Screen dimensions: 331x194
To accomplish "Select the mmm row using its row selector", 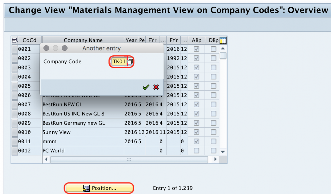I will 14,141.
